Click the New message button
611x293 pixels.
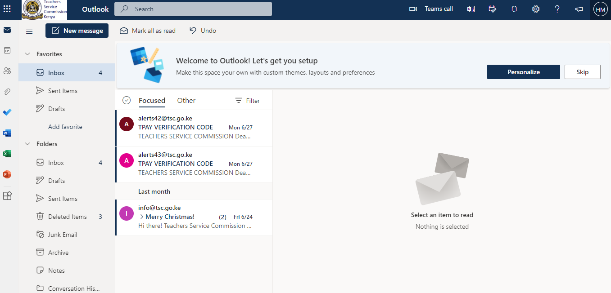77,31
